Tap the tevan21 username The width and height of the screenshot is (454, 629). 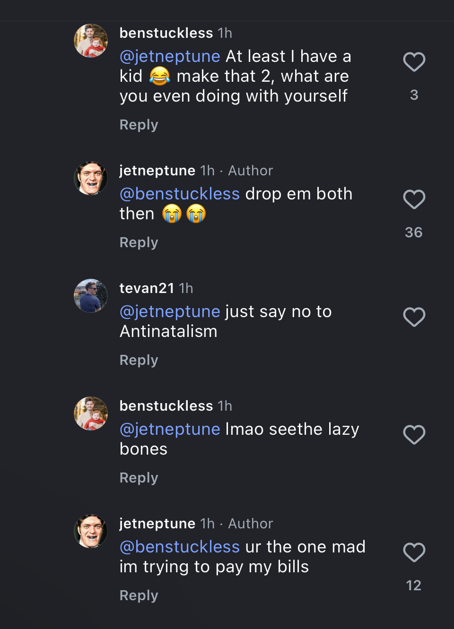coord(147,288)
